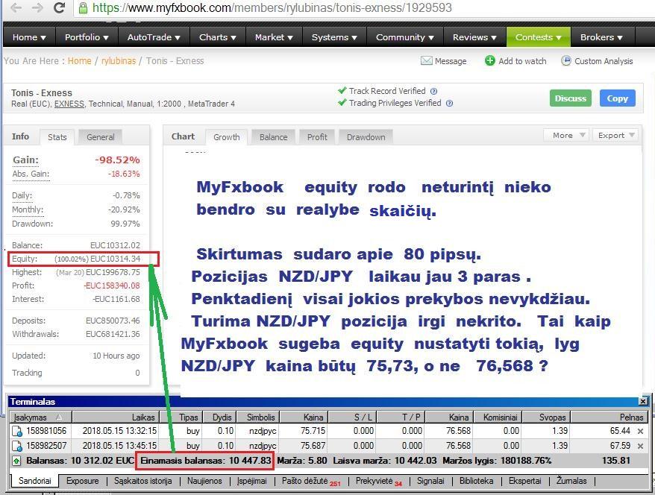Viewport: 655px width, 495px height.
Task: Expand the Export dropdown
Action: tap(615, 135)
